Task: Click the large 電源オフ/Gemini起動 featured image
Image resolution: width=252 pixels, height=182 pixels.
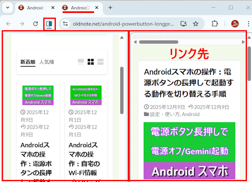Action: (x=189, y=151)
